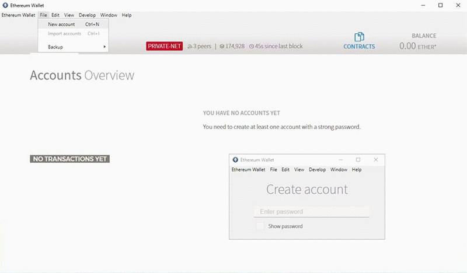
Task: Click the block number cube icon
Action: click(222, 47)
